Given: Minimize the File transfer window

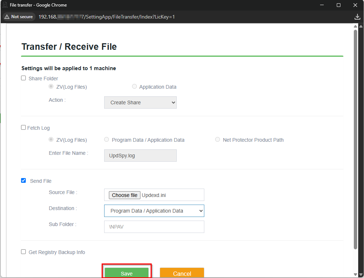Looking at the screenshot, I should pos(322,5).
